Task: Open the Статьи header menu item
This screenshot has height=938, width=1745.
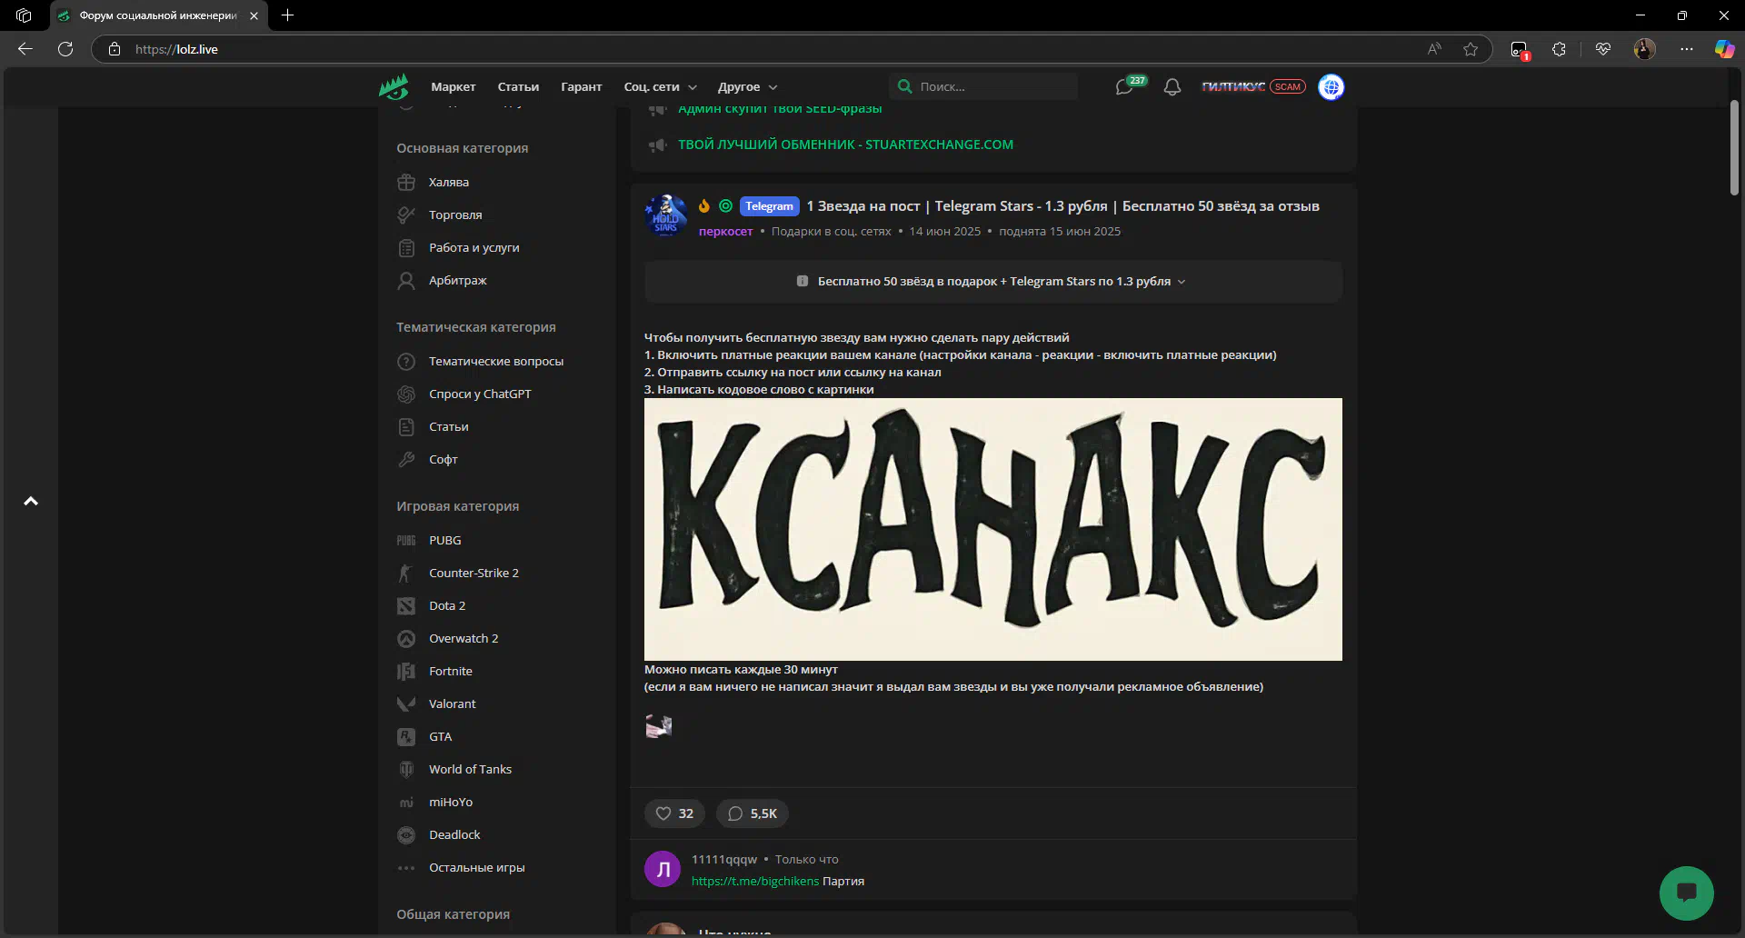Action: click(518, 87)
